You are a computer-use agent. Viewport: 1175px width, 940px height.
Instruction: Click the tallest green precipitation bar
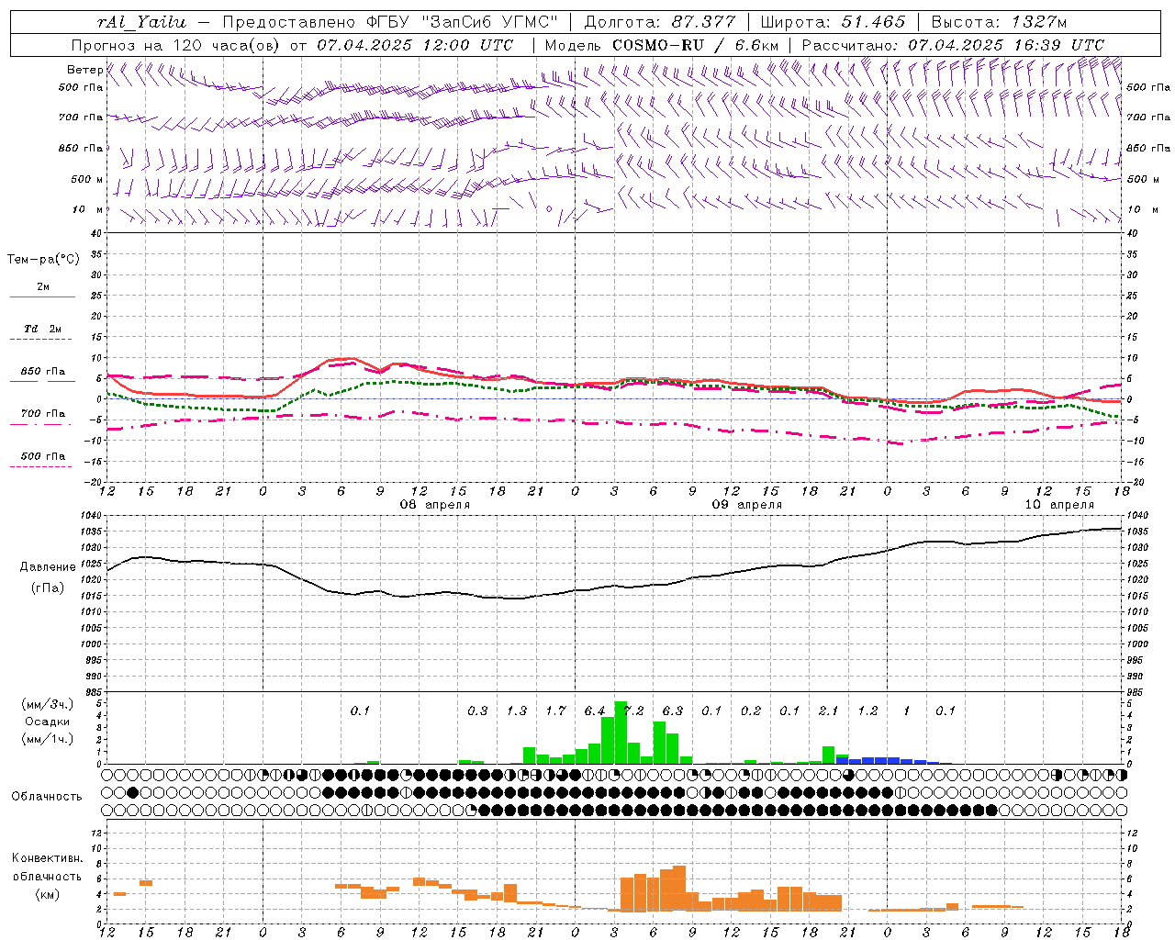[x=621, y=733]
